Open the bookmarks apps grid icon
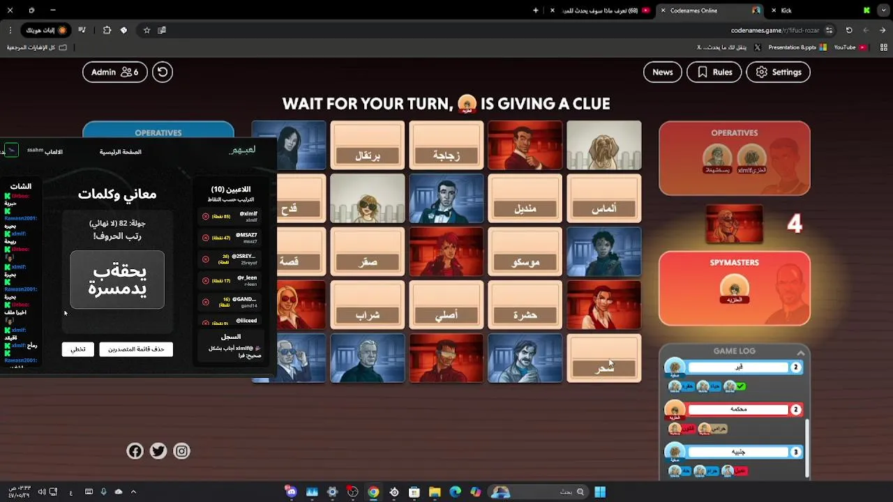The height and width of the screenshot is (502, 893). tap(883, 47)
